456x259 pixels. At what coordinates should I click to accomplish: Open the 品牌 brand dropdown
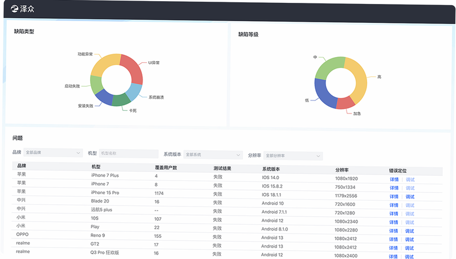click(53, 152)
